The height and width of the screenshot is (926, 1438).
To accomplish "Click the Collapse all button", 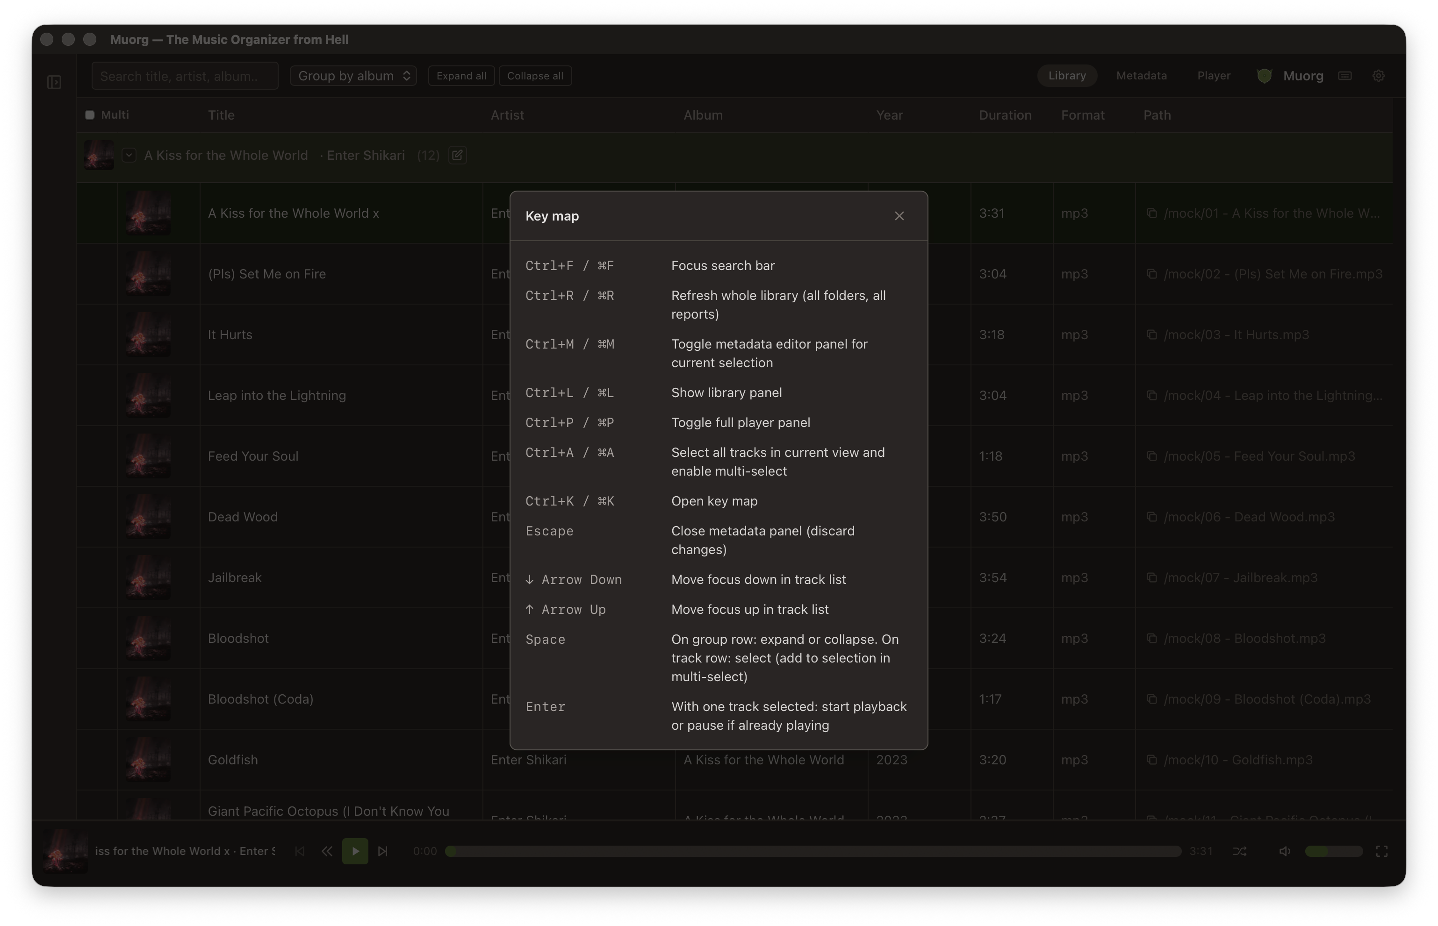I will pyautogui.click(x=535, y=76).
